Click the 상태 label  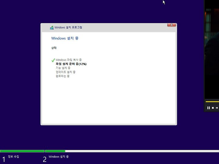[x=54, y=48]
